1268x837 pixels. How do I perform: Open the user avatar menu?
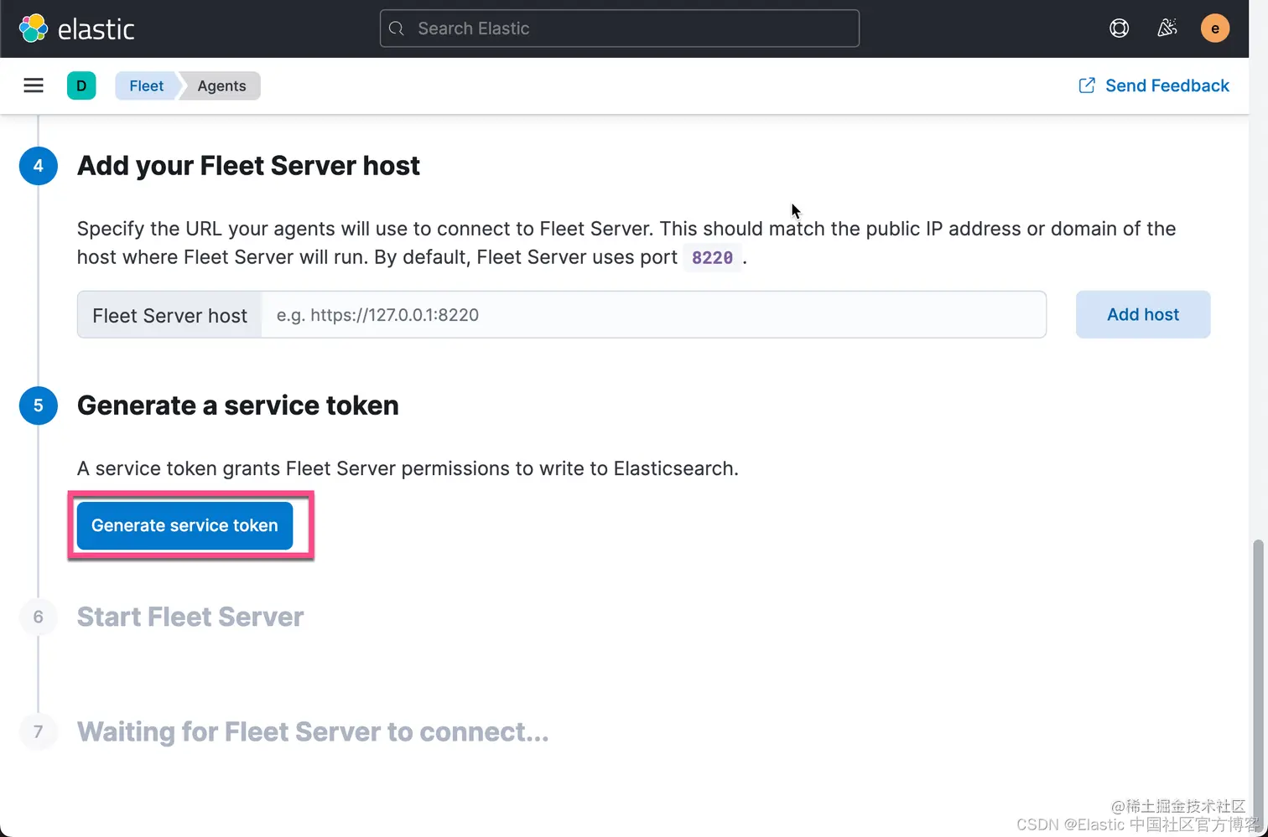pyautogui.click(x=1214, y=28)
